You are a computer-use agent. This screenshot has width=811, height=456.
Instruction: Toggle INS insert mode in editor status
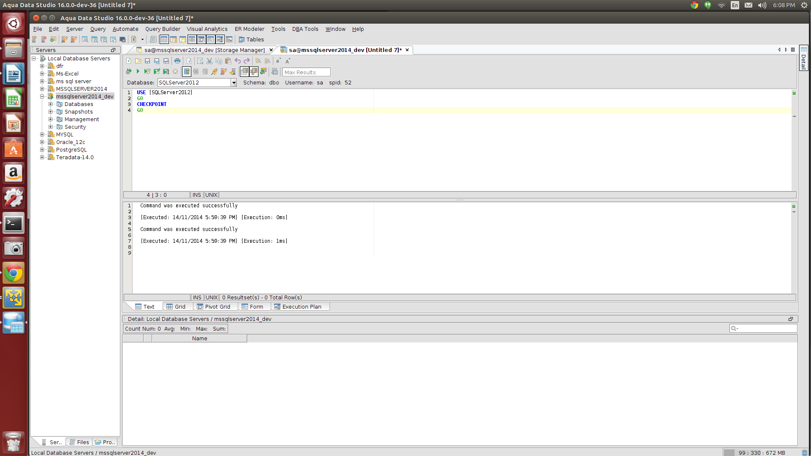(x=196, y=195)
